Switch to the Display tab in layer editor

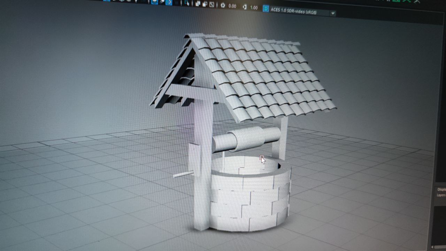(441, 189)
